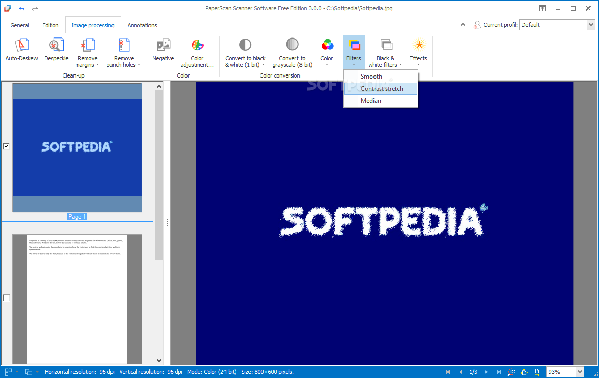
Task: Click the 1/3 page counter
Action: click(473, 372)
